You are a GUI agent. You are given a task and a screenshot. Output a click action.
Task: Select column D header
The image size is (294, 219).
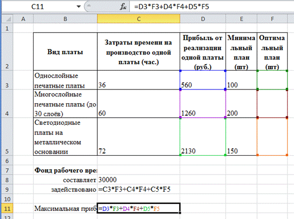[203, 19]
